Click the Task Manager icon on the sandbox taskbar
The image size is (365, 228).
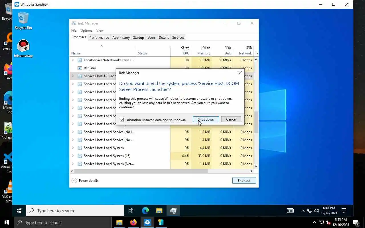(x=173, y=211)
